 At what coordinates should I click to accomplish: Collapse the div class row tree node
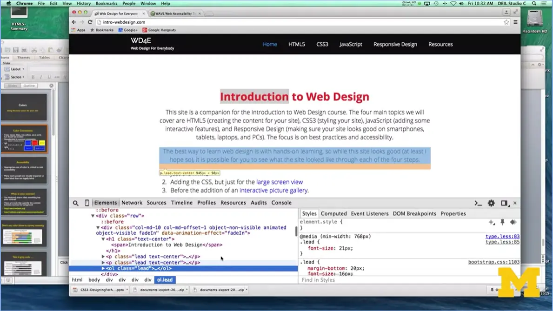[93, 216]
